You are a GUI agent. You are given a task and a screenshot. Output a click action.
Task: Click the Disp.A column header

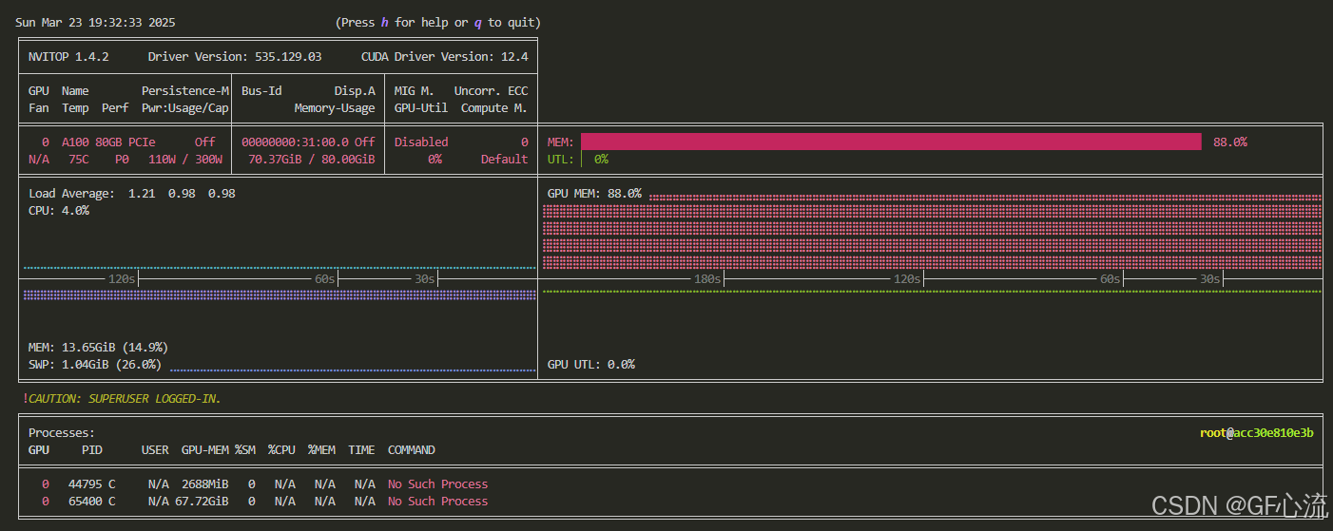355,91
